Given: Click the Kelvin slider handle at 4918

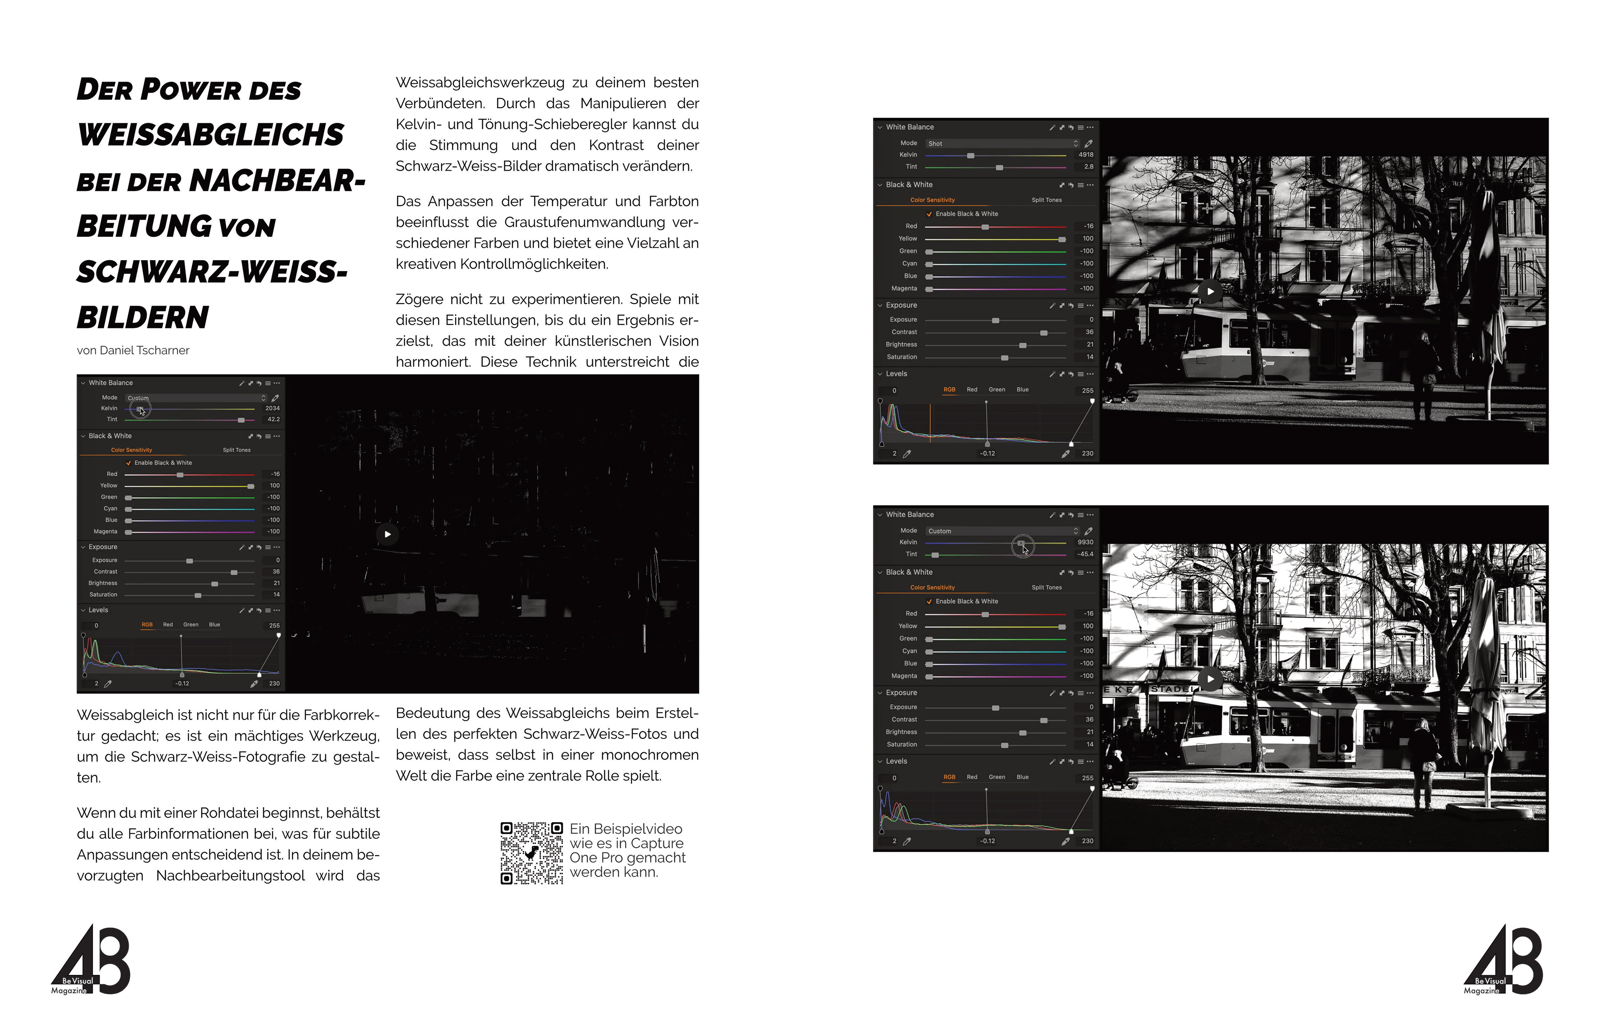Looking at the screenshot, I should pos(970,156).
